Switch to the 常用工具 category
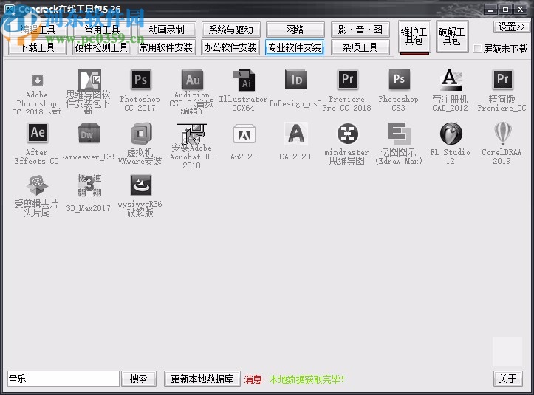Screen dimensions: 534x395 (x=102, y=30)
